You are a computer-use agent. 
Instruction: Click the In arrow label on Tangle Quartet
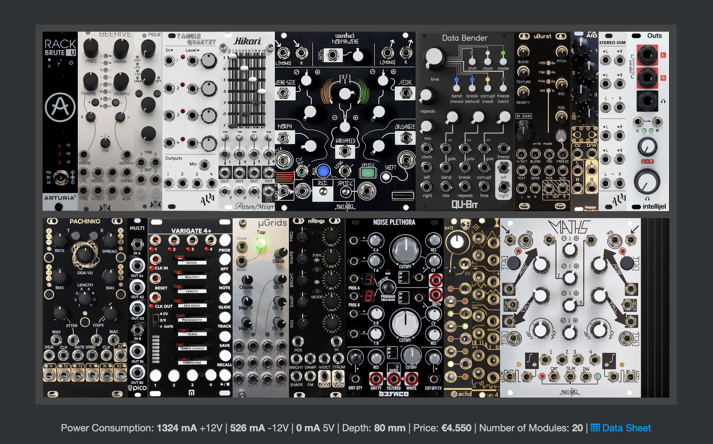coord(169,50)
